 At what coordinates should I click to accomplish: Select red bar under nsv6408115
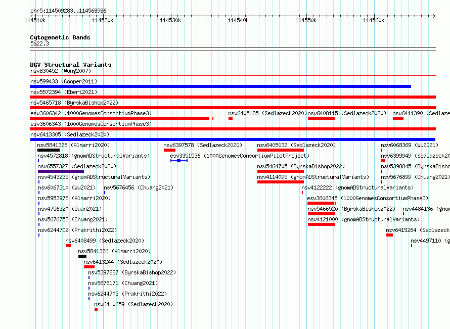(x=321, y=118)
